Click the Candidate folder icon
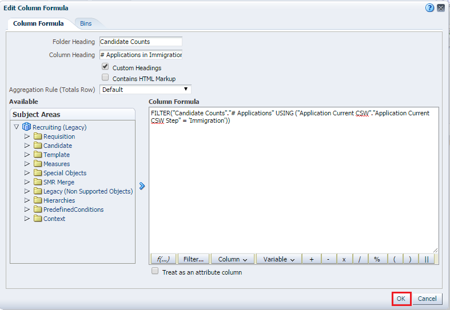The width and height of the screenshot is (450, 310). click(38, 145)
